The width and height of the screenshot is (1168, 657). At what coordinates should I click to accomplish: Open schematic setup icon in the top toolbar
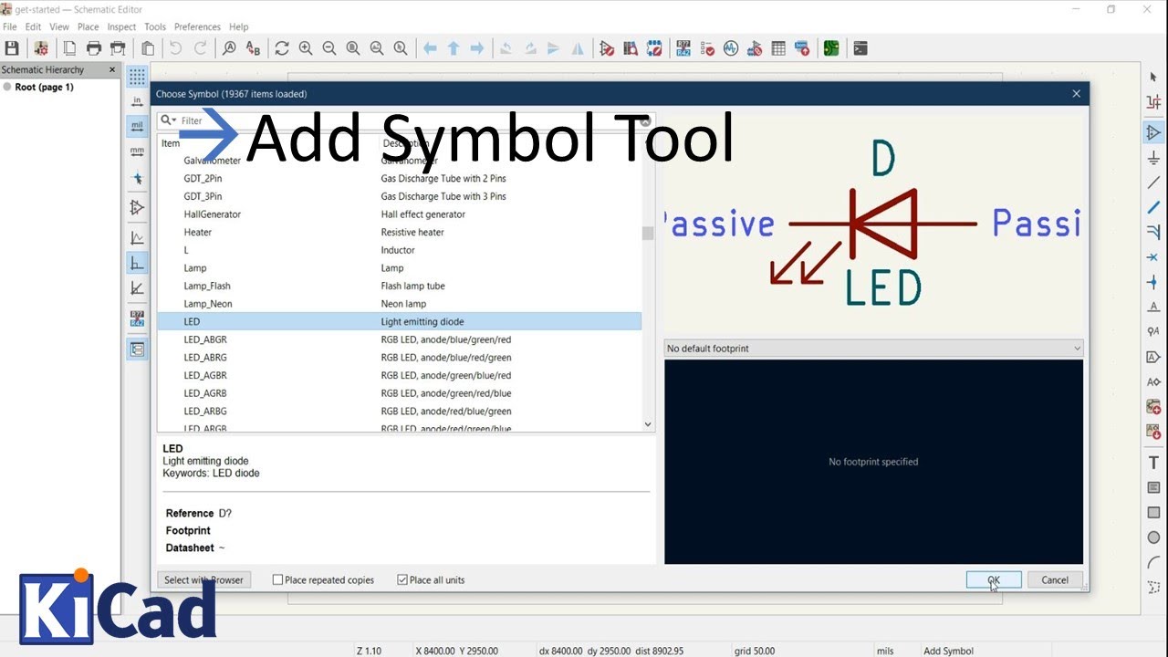40,48
